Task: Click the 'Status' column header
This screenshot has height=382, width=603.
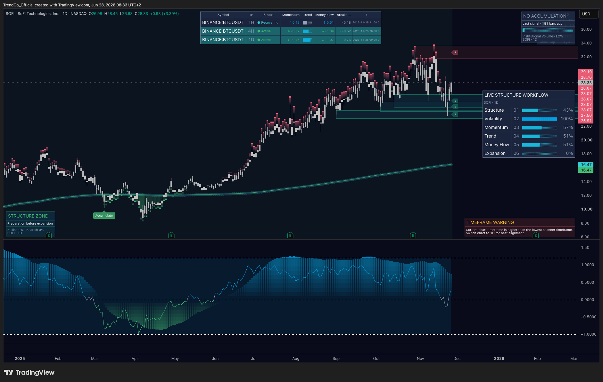Action: point(268,15)
